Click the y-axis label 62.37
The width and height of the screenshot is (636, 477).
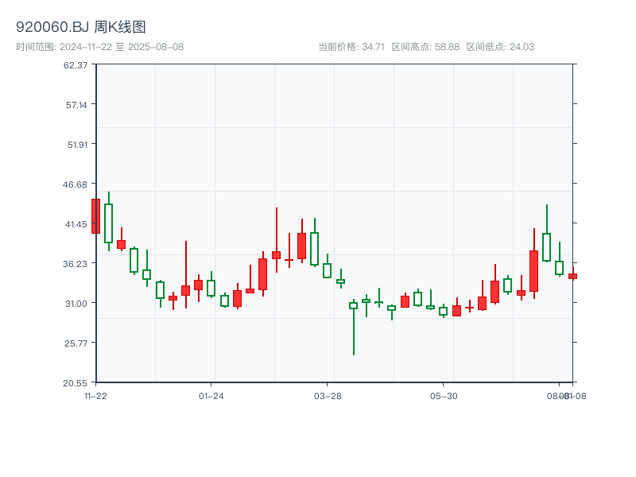pos(76,65)
